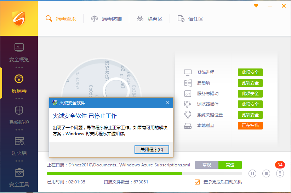The height and width of the screenshot is (193, 291).
Task: Click the green scan progress bar
Action: (114, 173)
